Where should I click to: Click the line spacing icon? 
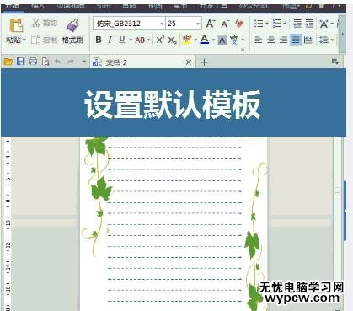[x=324, y=40]
